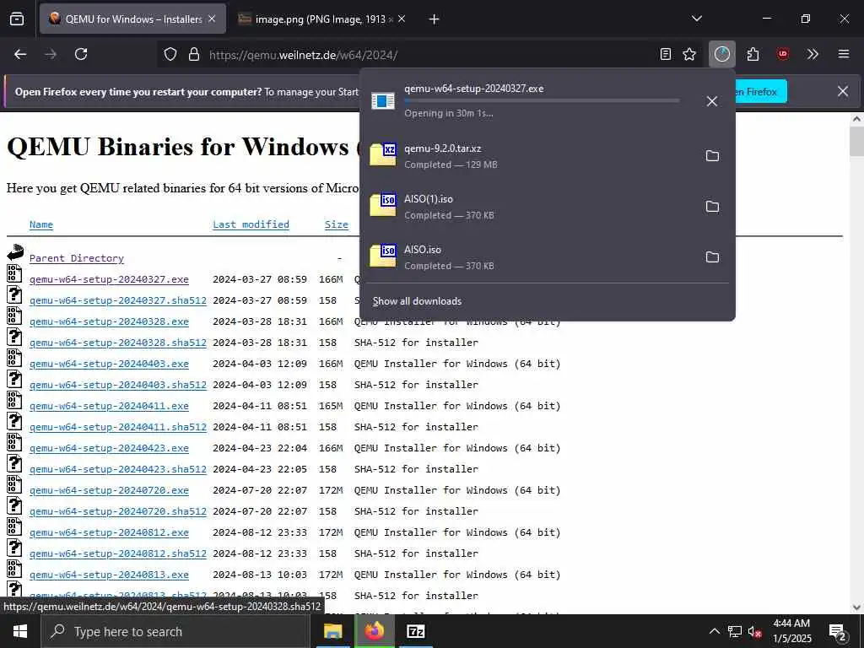The image size is (864, 648).
Task: Download qemu-w64-setup-20240812.exe
Action: 109,533
